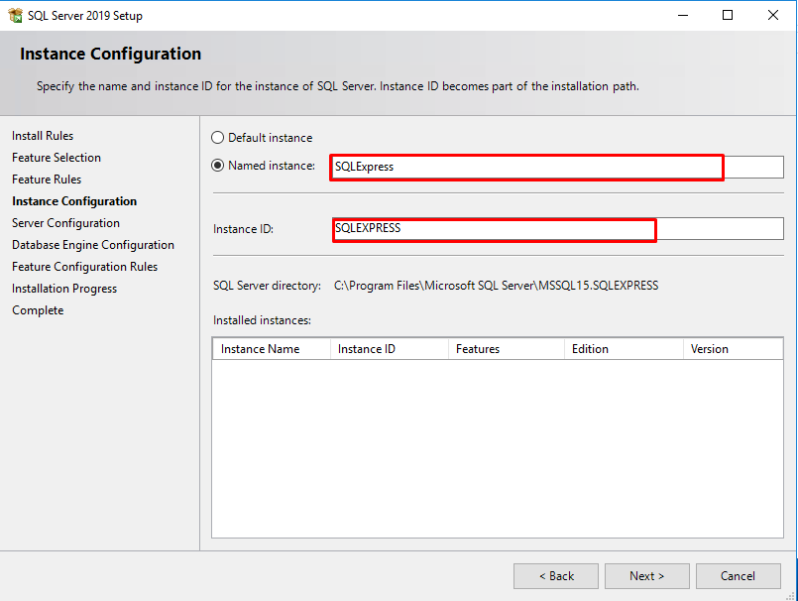Click the Version column header

click(x=733, y=349)
